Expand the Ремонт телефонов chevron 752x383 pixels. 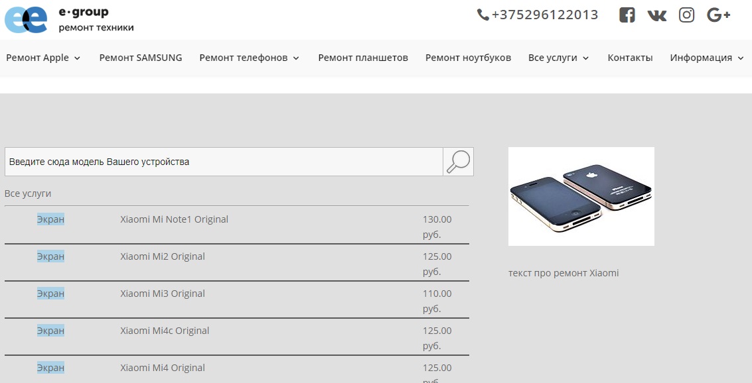[x=296, y=58]
